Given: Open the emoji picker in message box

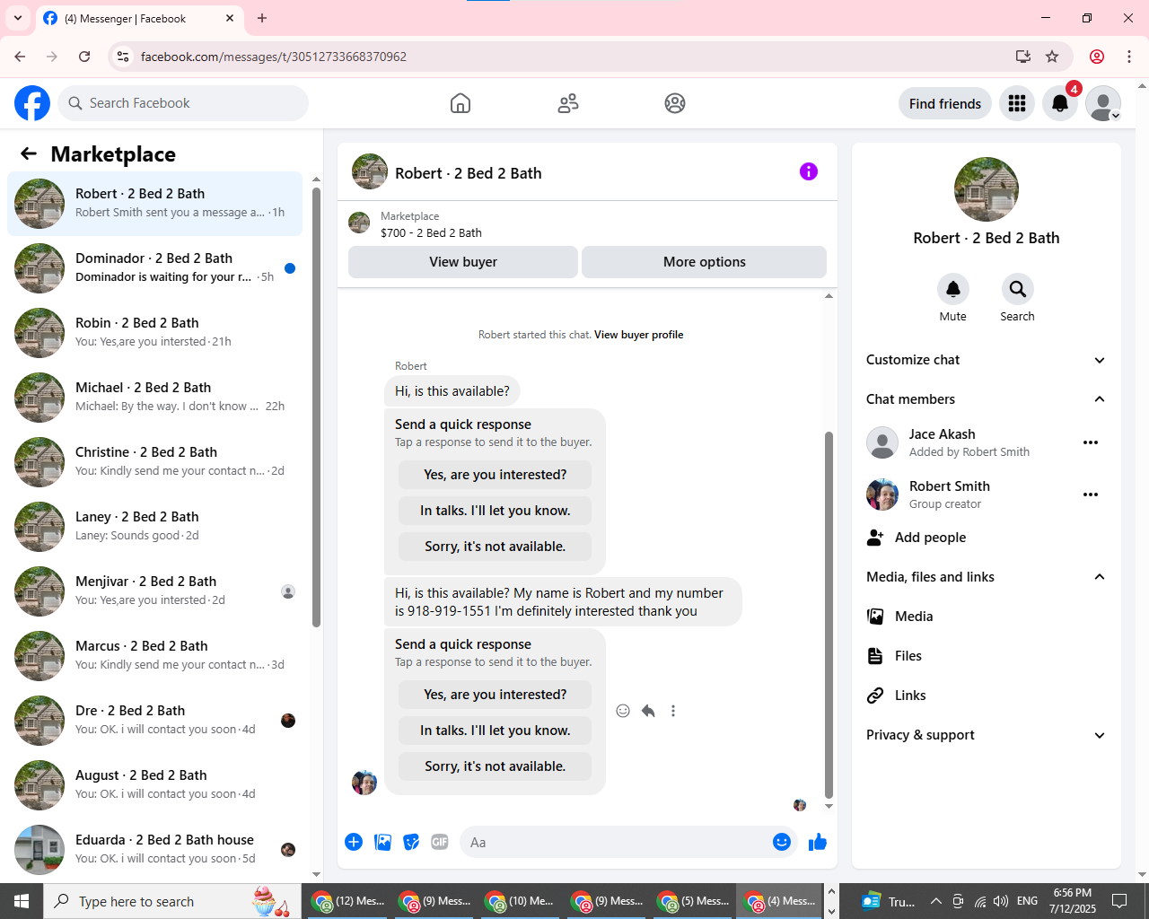Looking at the screenshot, I should tap(782, 842).
